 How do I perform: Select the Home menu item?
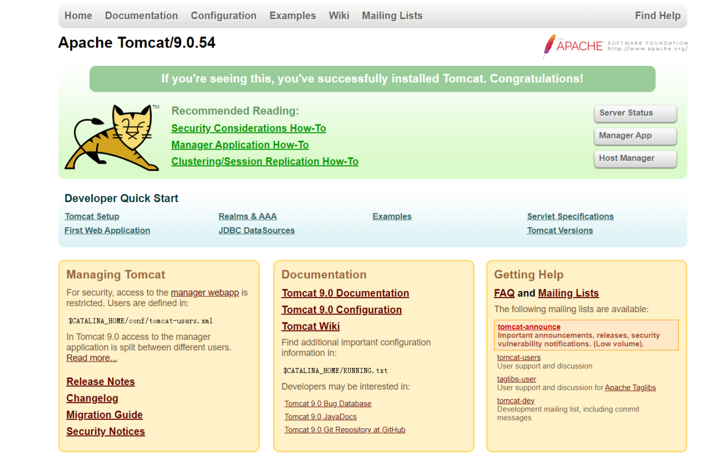[78, 15]
